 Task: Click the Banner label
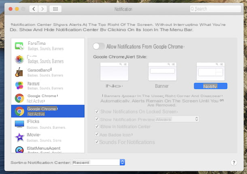162,86
